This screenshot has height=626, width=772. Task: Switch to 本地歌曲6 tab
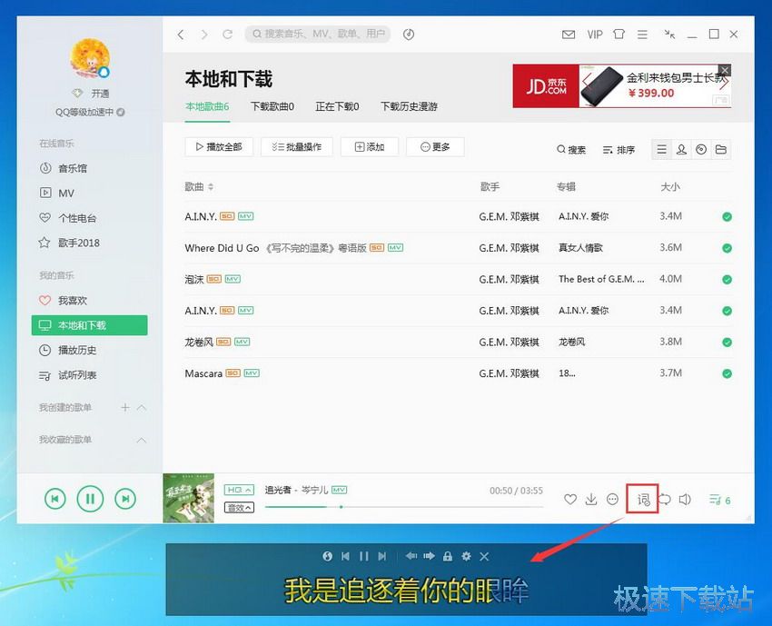point(207,106)
